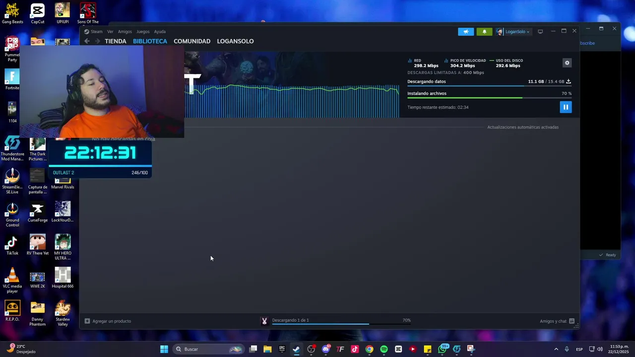Click the Tiempo restante estimado text
This screenshot has height=357, width=635.
click(438, 108)
